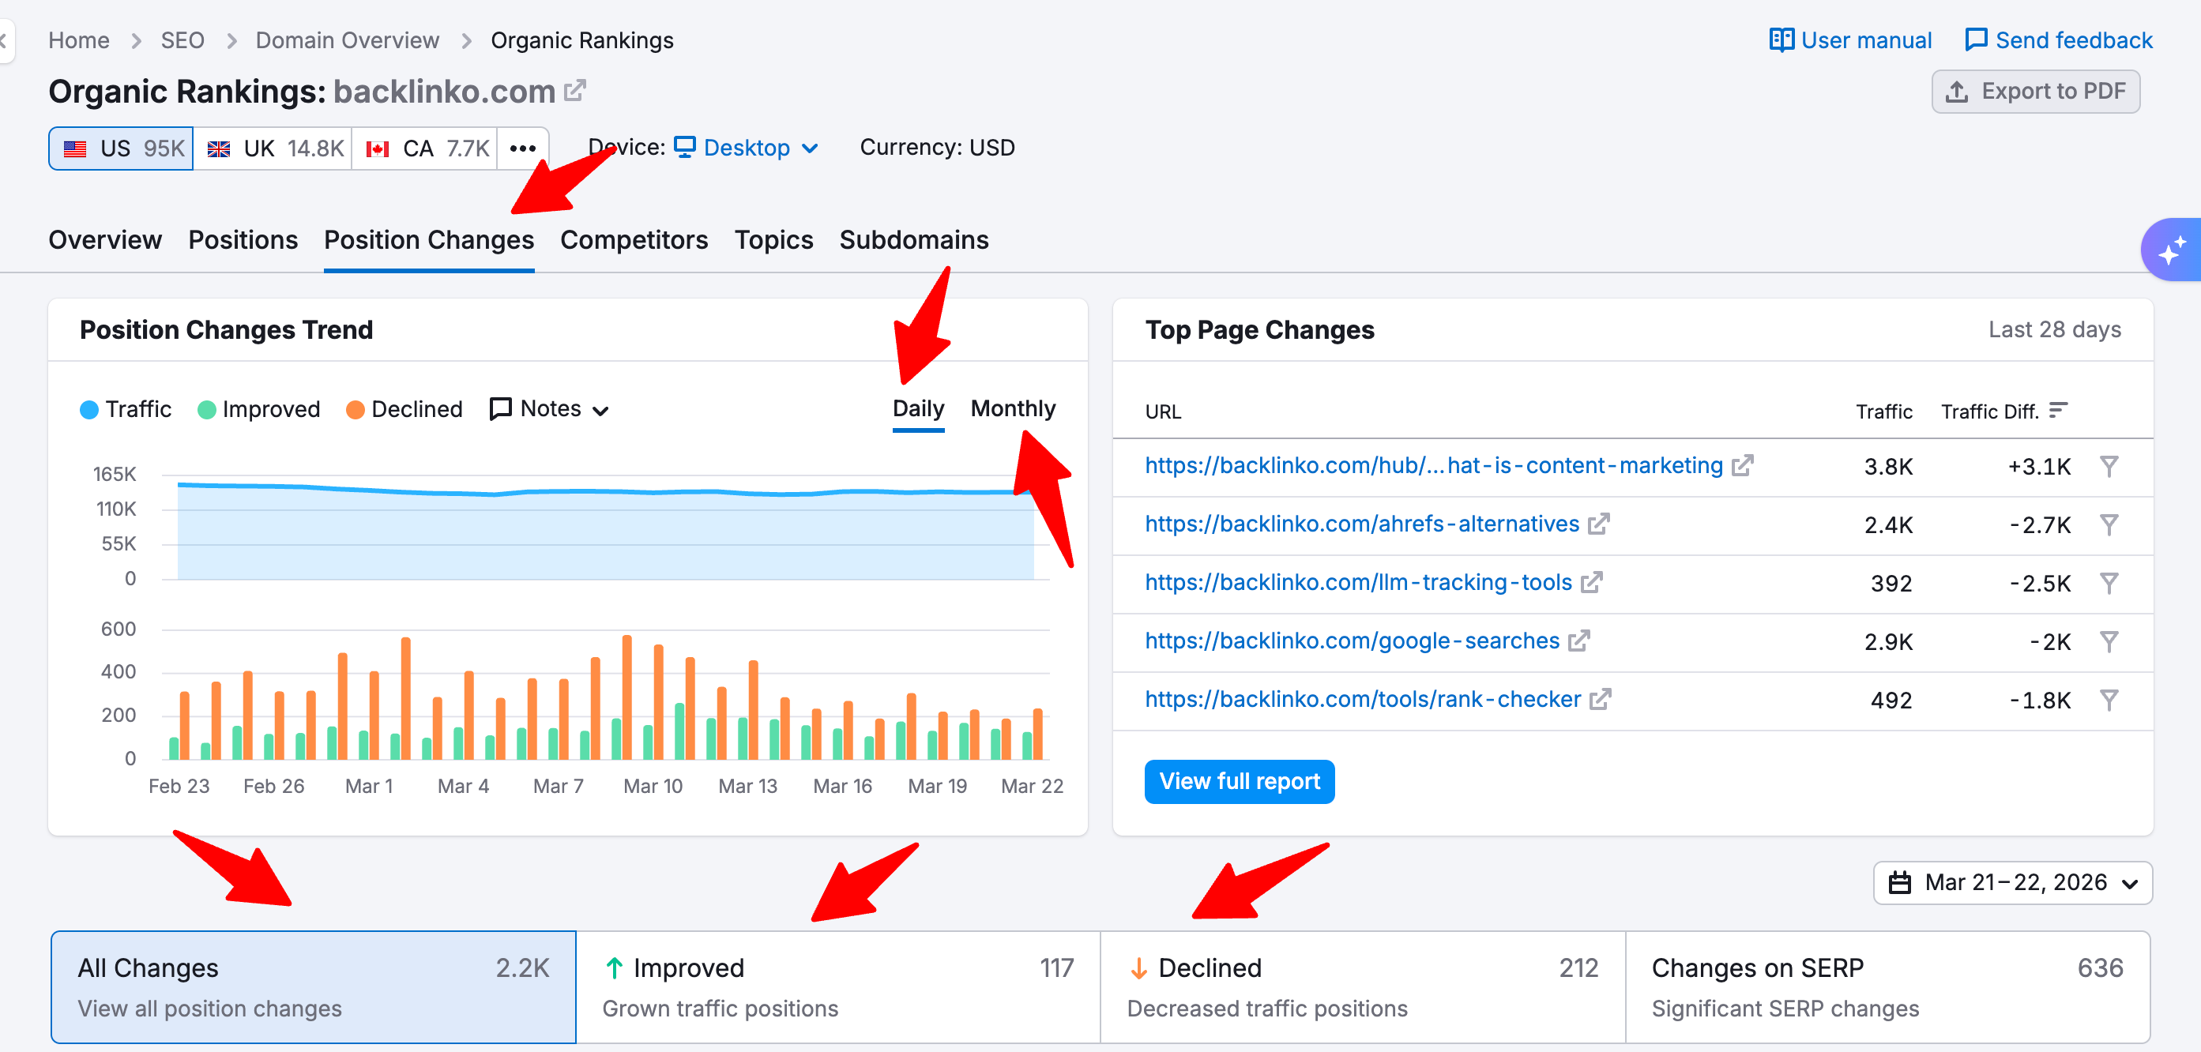Toggle Improved series in chart legend

(x=259, y=409)
